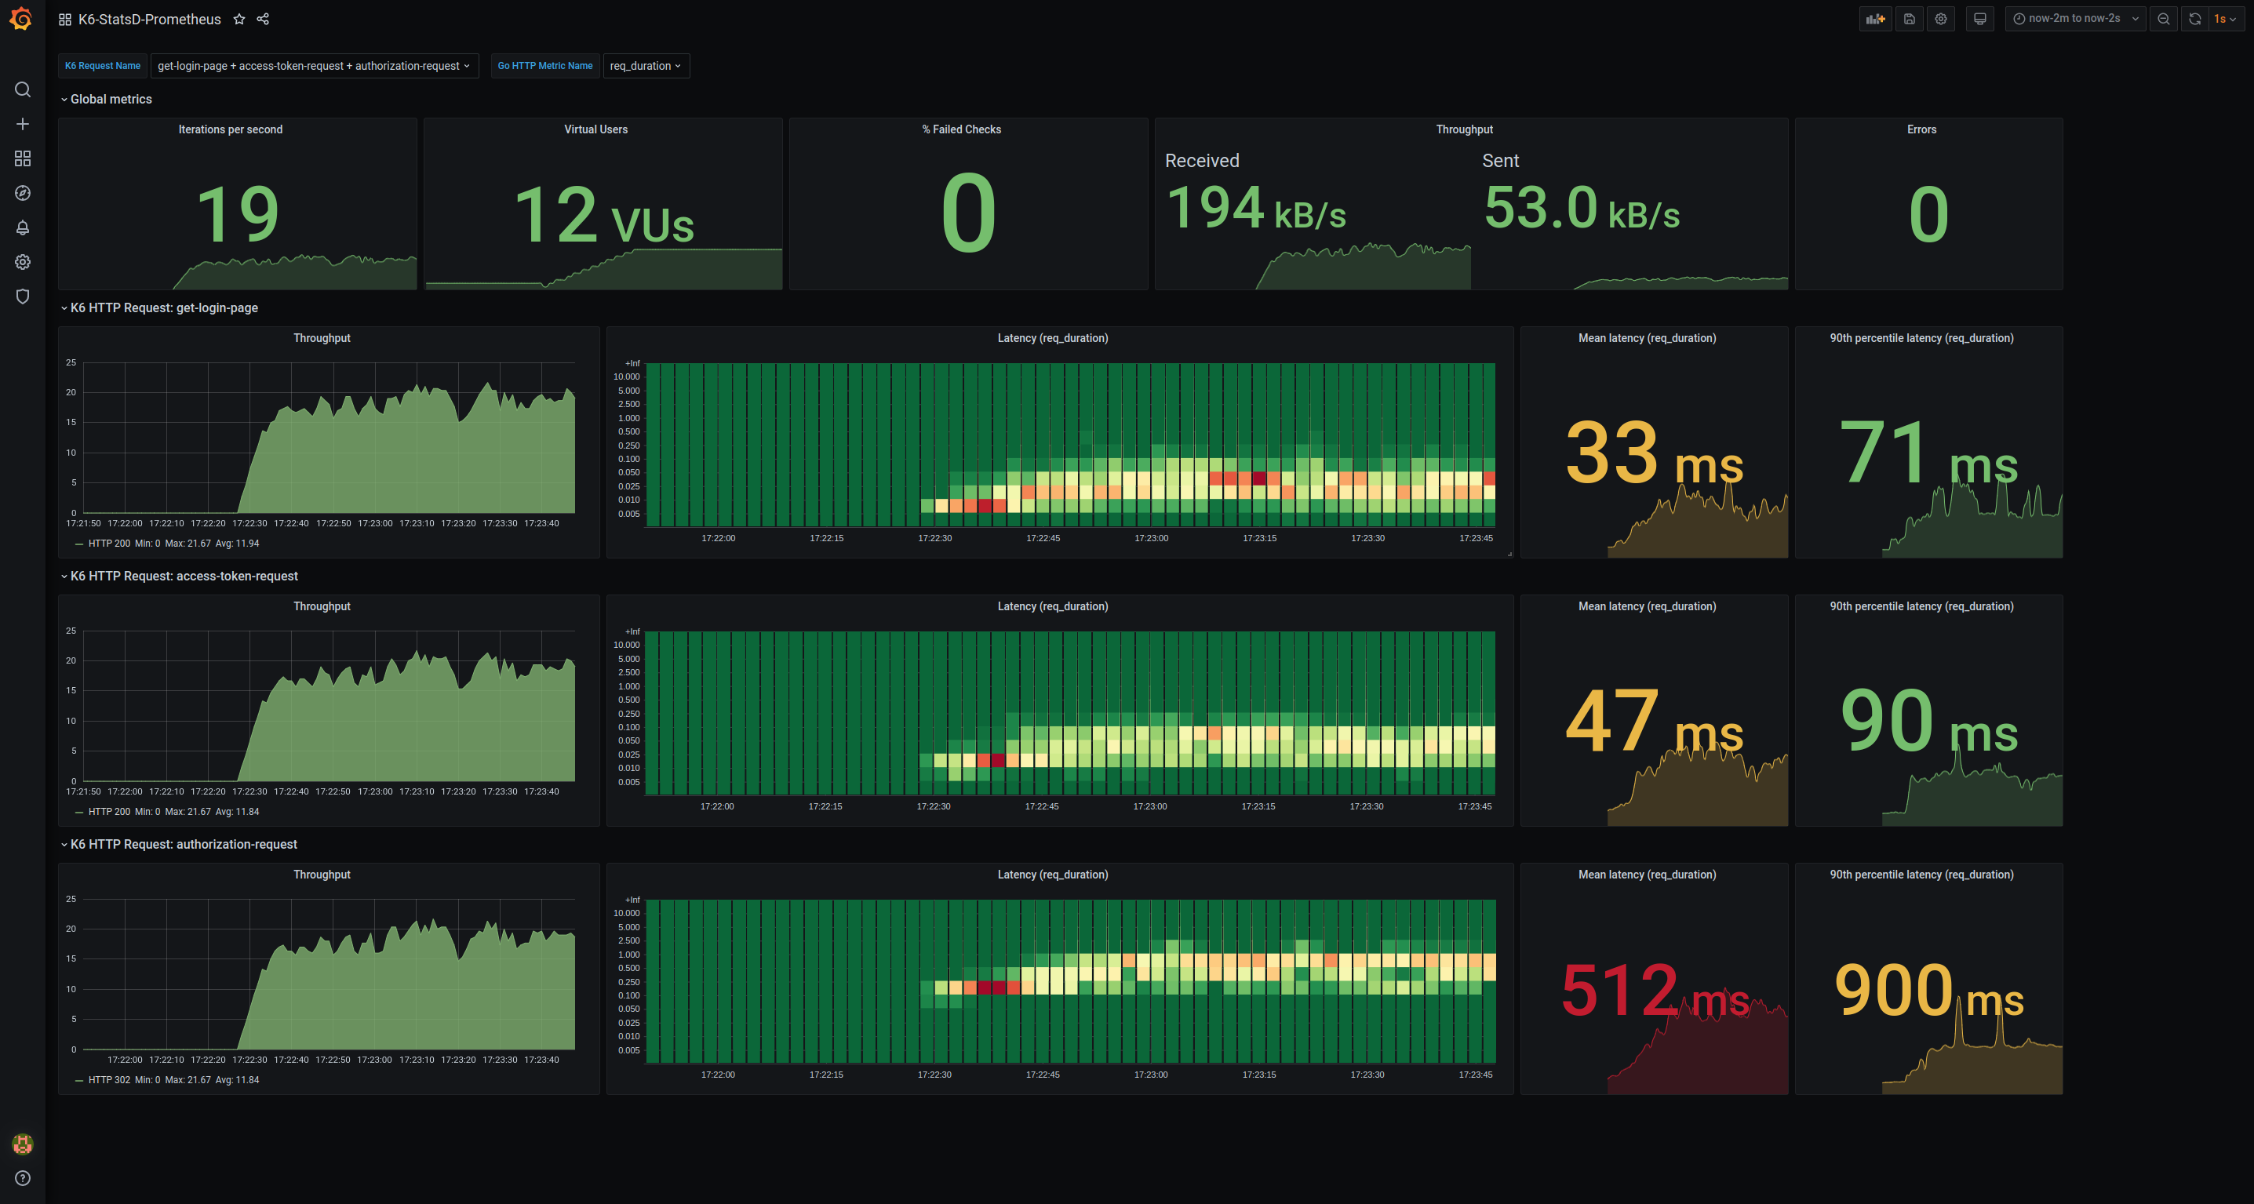Image resolution: width=2254 pixels, height=1204 pixels.
Task: Click the Add panel icon
Action: tap(1874, 20)
